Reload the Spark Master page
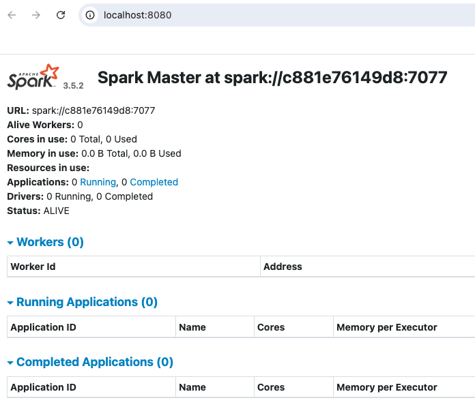This screenshot has width=475, height=409. click(61, 15)
